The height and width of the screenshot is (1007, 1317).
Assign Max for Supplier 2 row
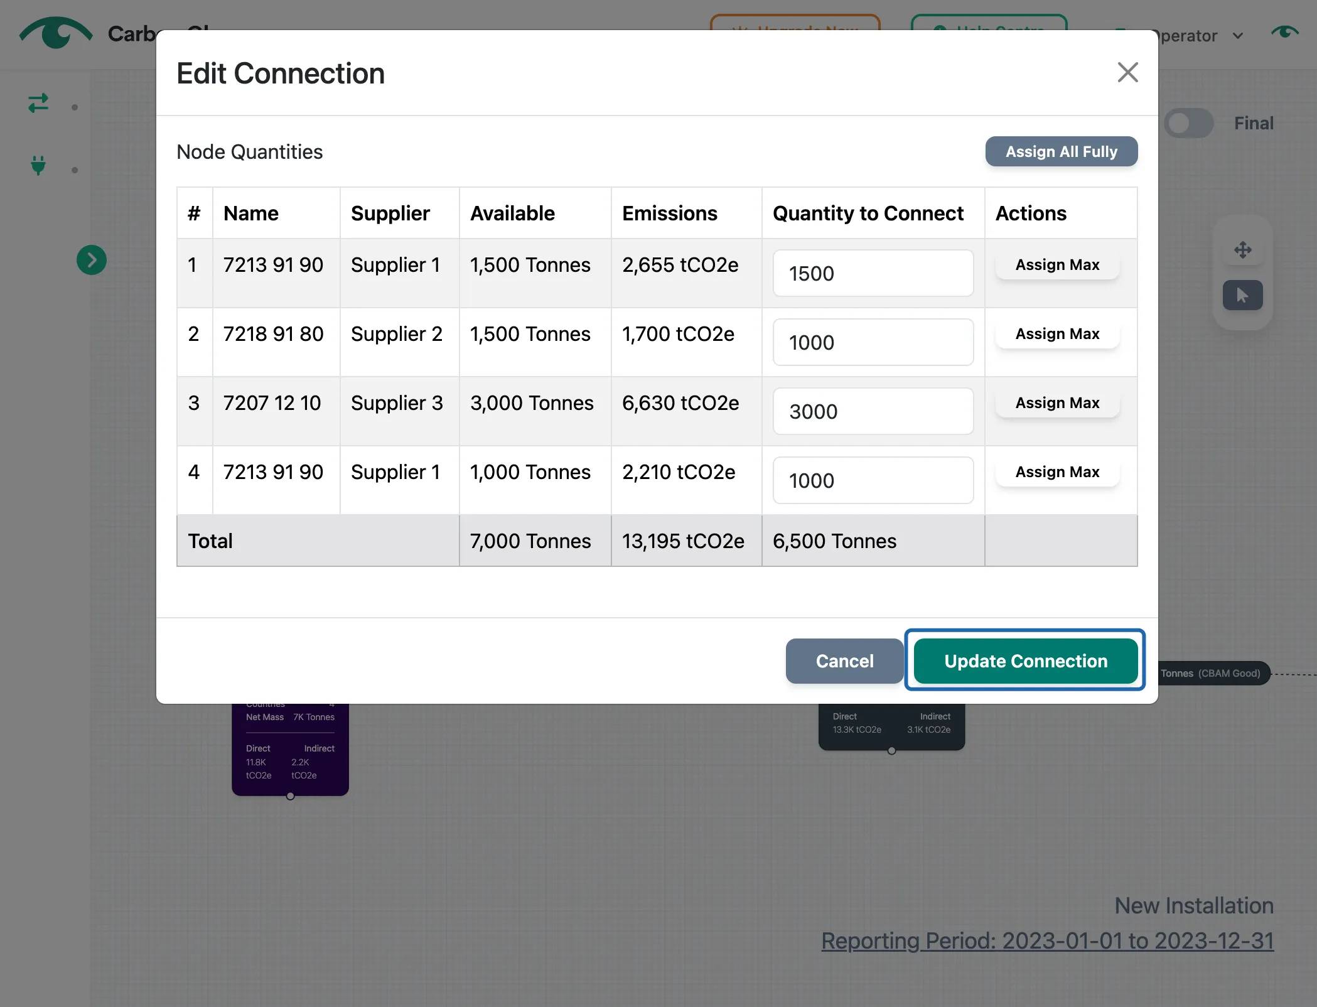click(1057, 334)
